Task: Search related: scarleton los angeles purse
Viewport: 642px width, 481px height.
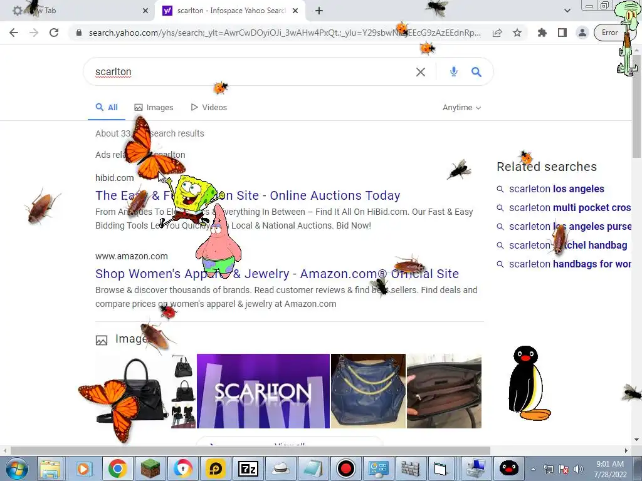Action: [569, 227]
